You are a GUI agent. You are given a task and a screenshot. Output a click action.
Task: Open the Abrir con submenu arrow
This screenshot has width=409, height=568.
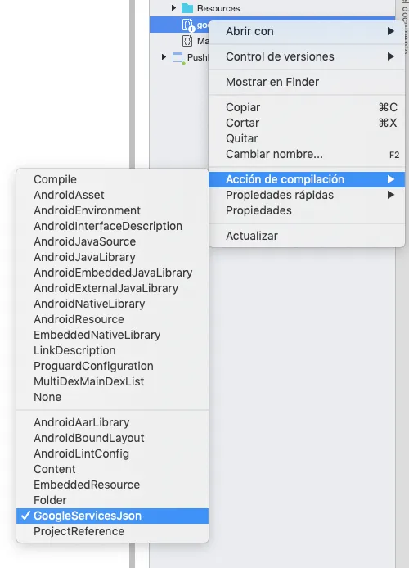pyautogui.click(x=390, y=31)
